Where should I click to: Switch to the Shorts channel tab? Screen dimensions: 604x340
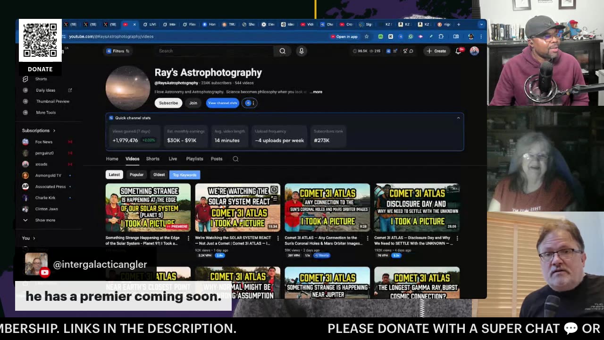point(152,159)
